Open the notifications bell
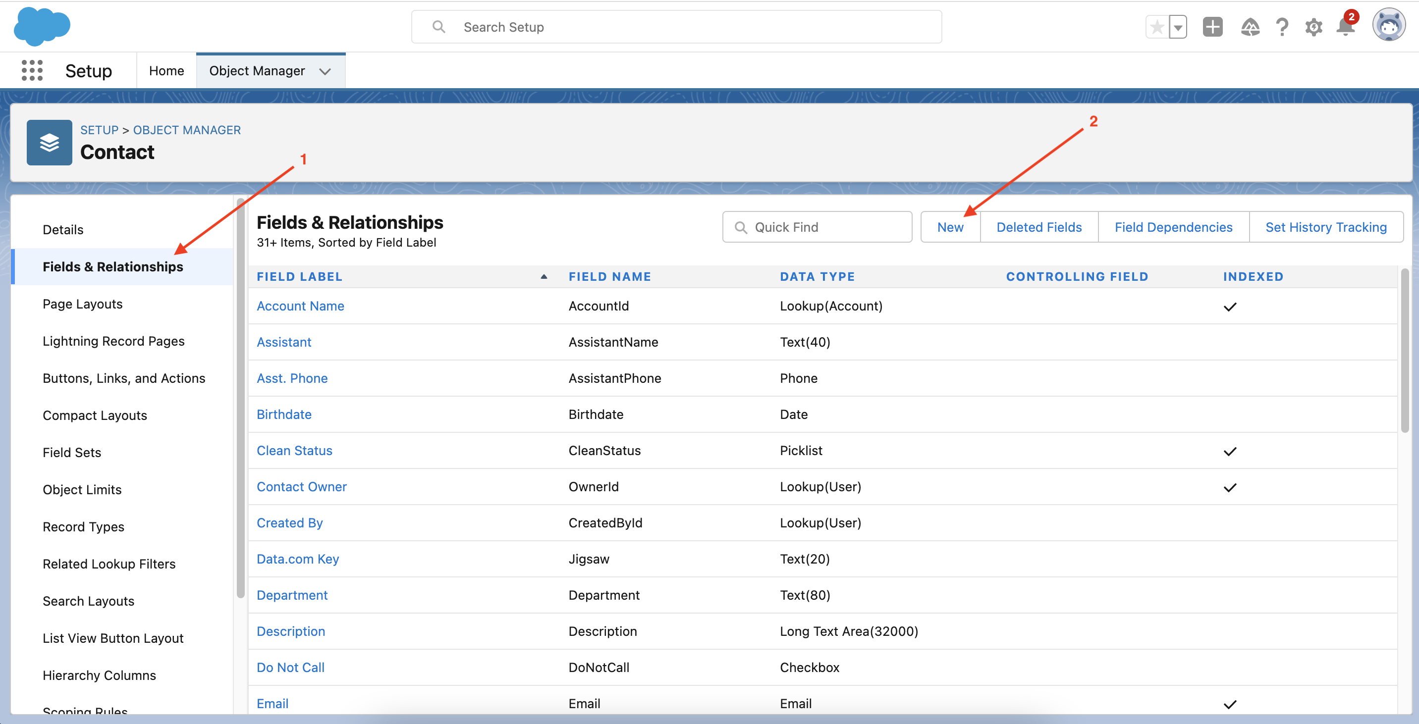 coord(1345,27)
